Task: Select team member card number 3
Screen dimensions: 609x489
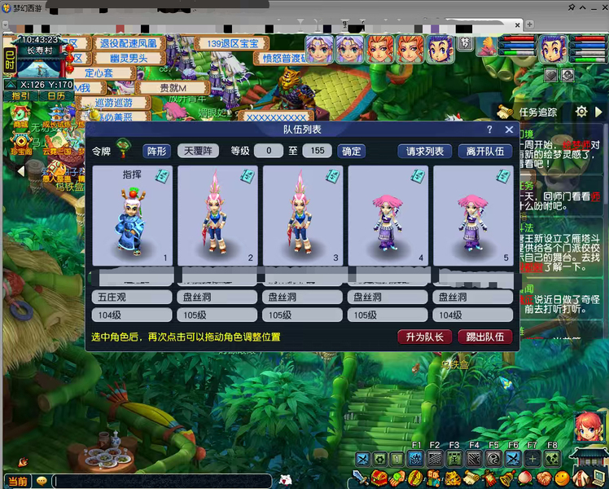Action: (303, 215)
